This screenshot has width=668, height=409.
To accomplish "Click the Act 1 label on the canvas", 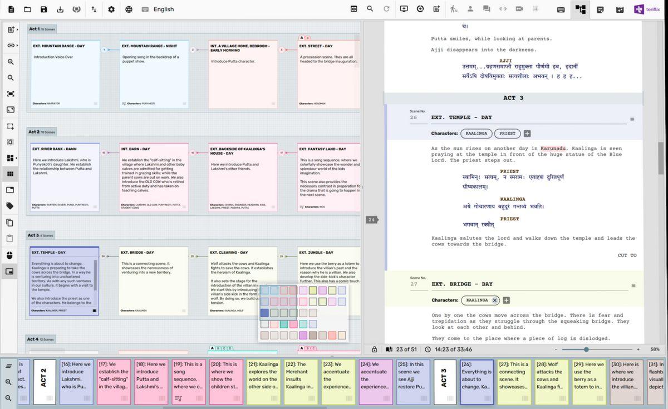I will (42, 29).
